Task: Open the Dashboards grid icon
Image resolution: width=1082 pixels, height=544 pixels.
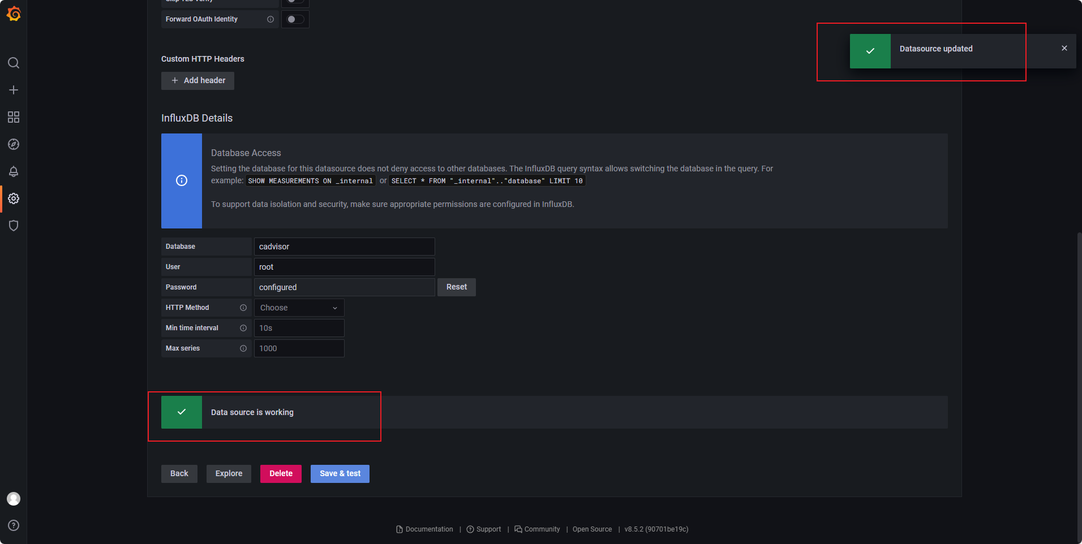Action: tap(14, 117)
